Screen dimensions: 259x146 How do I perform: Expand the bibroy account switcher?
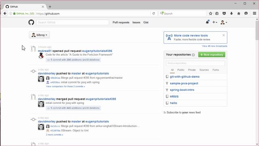tap(39, 35)
